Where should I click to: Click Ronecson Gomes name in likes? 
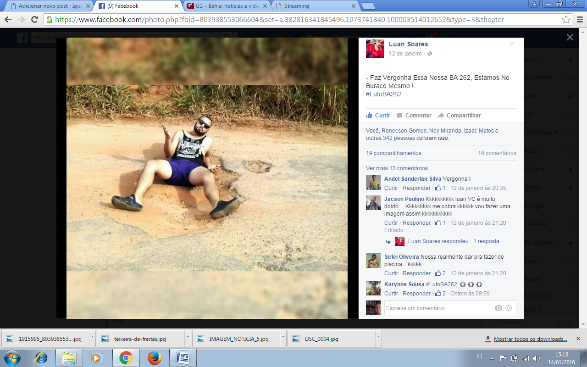(404, 131)
